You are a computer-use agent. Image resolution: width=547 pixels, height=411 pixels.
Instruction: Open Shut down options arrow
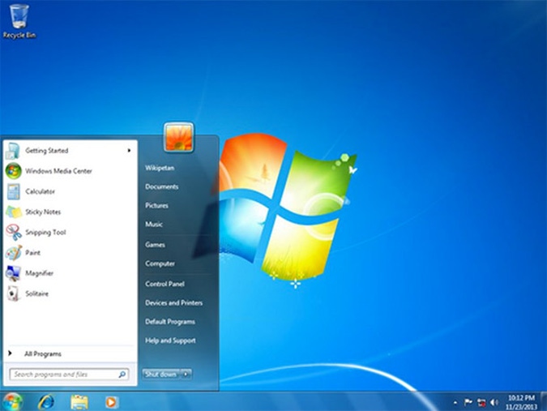click(x=186, y=374)
